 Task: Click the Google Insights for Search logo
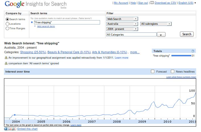tap(36, 5)
